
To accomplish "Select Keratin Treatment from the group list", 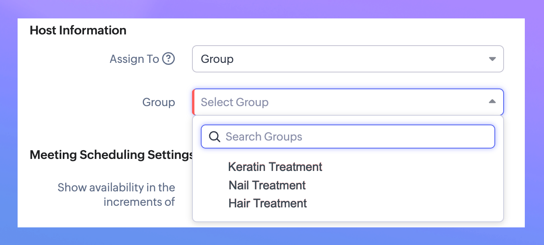I will [275, 167].
